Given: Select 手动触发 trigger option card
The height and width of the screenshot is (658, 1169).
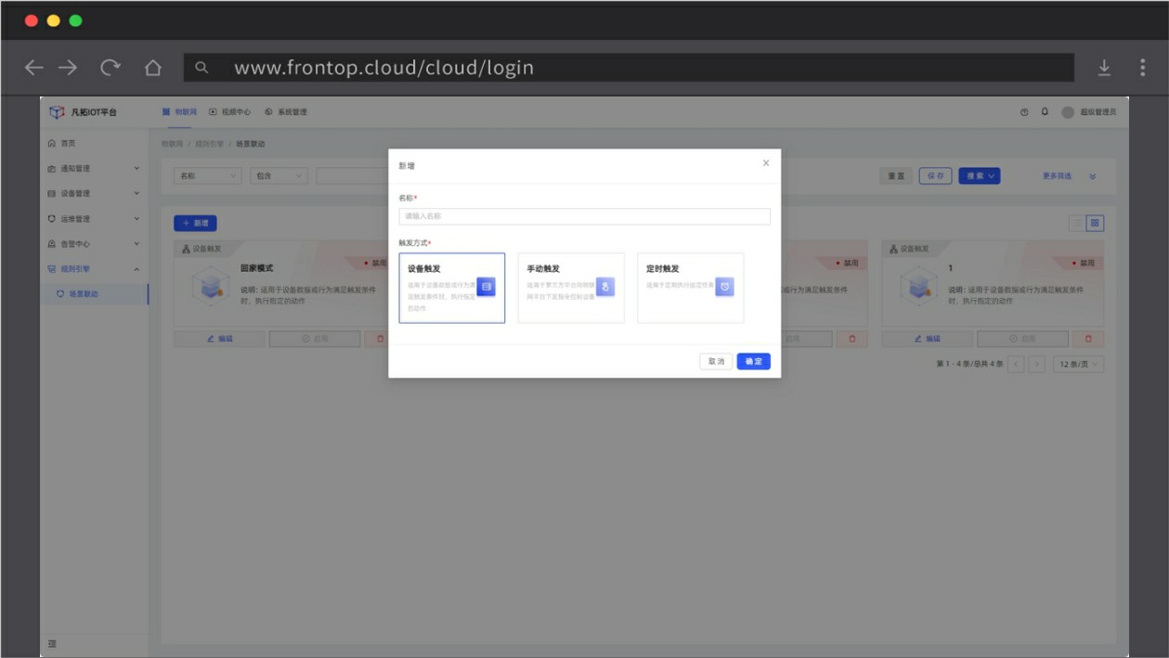Looking at the screenshot, I should pyautogui.click(x=570, y=288).
